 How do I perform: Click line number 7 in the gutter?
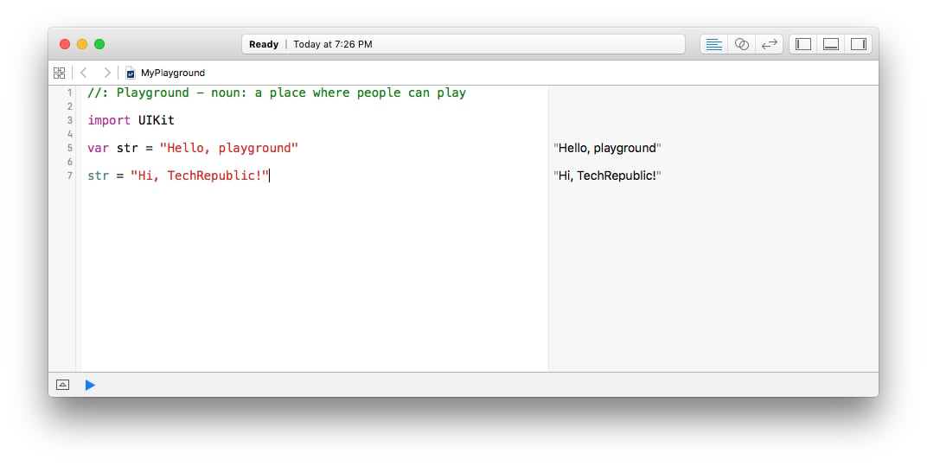(x=70, y=176)
